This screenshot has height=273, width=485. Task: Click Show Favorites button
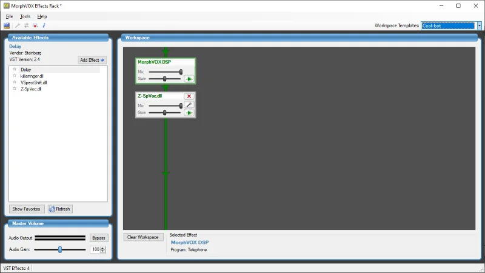click(27, 209)
